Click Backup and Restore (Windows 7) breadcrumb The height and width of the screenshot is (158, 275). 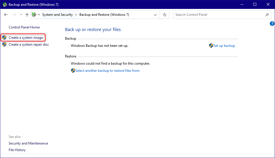(x=104, y=15)
